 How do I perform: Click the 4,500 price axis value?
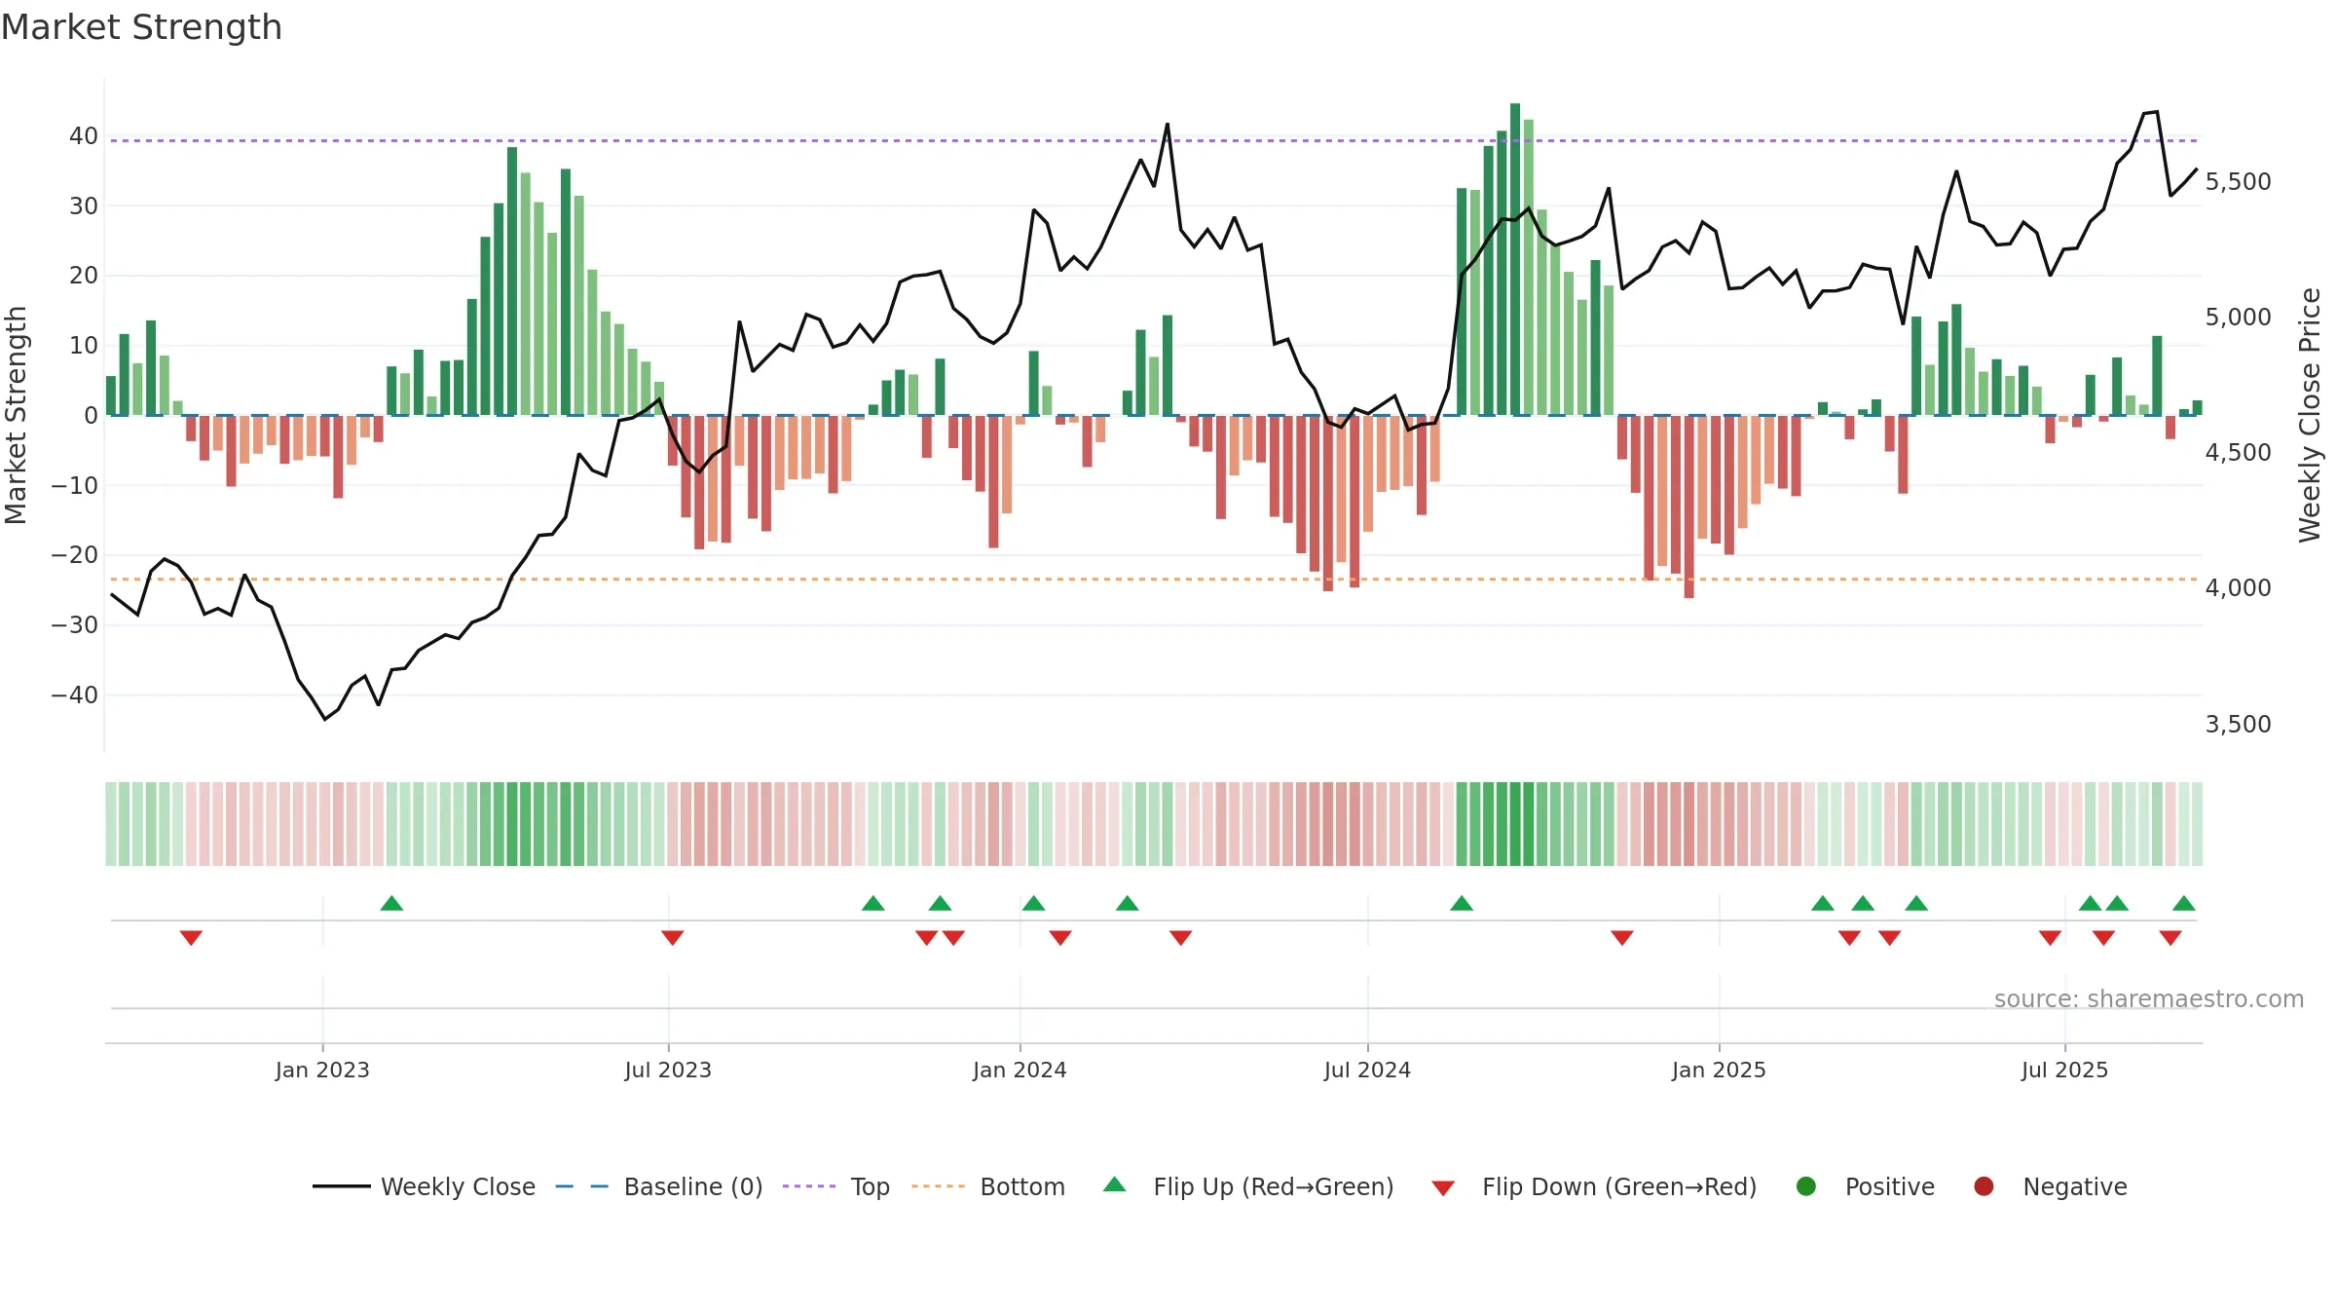(2238, 453)
